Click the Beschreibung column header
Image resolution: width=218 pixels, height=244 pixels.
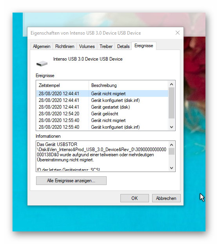pos(128,85)
